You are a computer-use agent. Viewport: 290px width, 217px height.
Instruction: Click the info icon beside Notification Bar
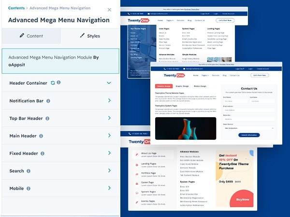click(48, 101)
